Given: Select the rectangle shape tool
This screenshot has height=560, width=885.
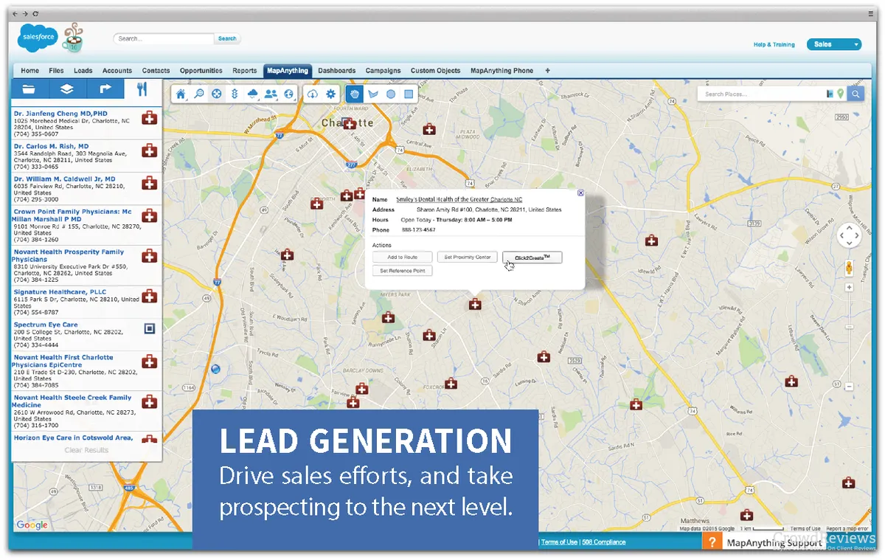Looking at the screenshot, I should (409, 94).
